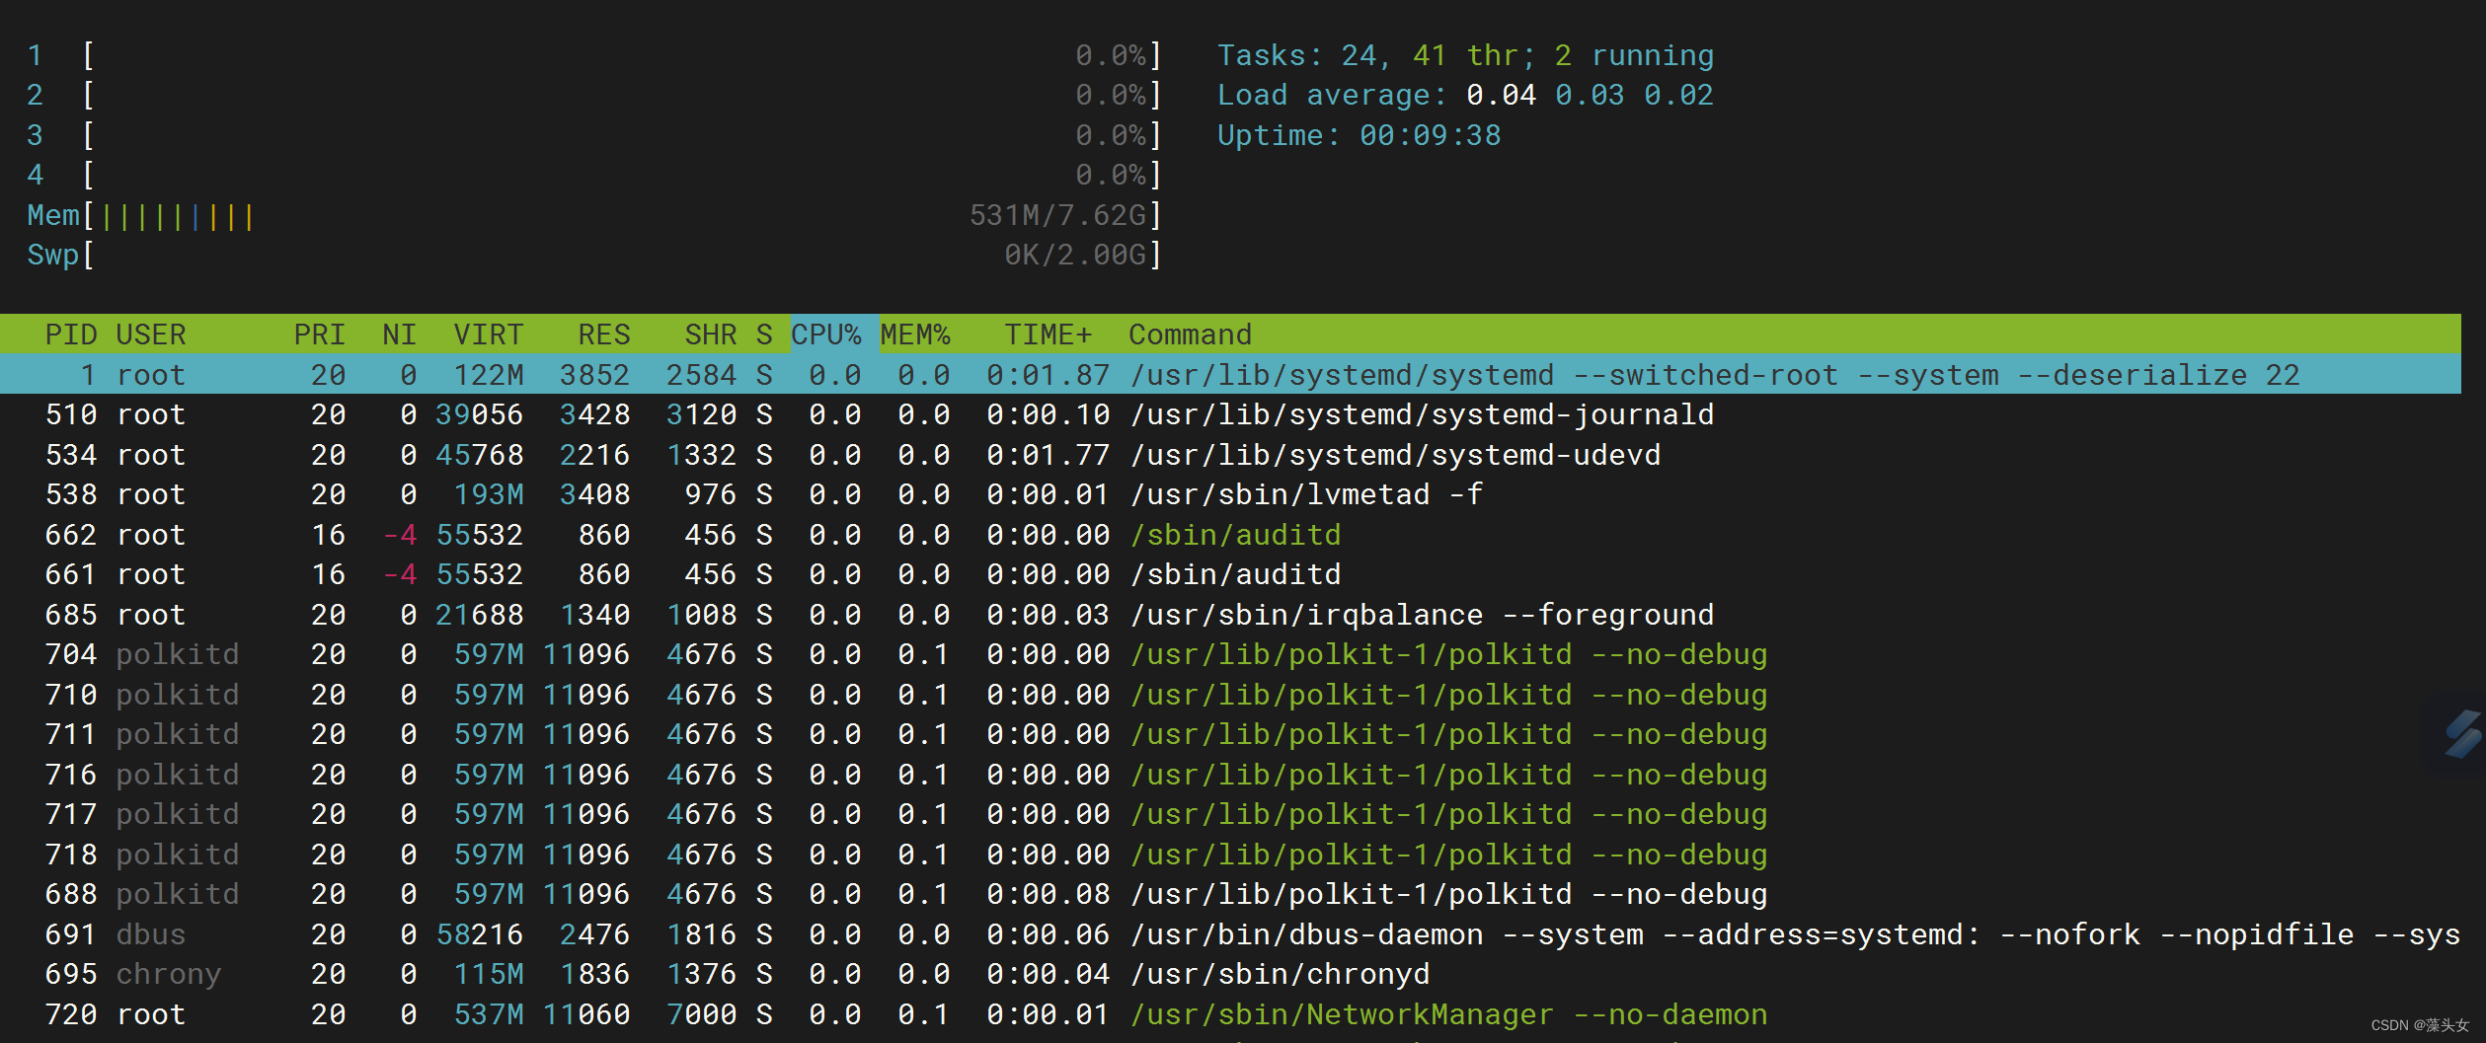Select the systemd-journald process row
The width and height of the screenshot is (2486, 1043).
coord(1230,414)
